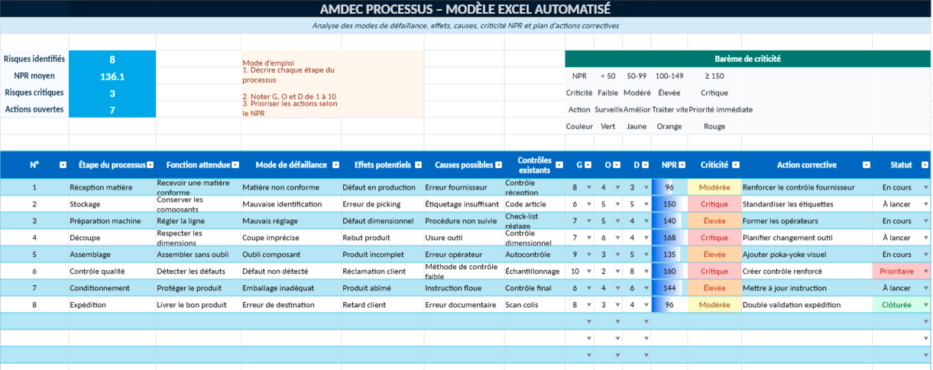
Task: Select the 'Rouge' color label cell
Action: (714, 126)
